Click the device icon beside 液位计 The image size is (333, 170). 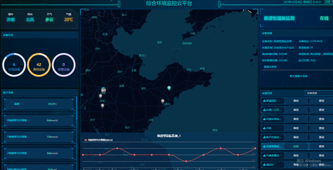point(264,165)
